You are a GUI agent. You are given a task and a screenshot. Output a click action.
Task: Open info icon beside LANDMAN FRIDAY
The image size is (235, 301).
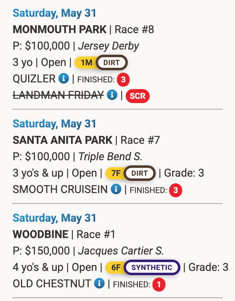click(x=112, y=95)
